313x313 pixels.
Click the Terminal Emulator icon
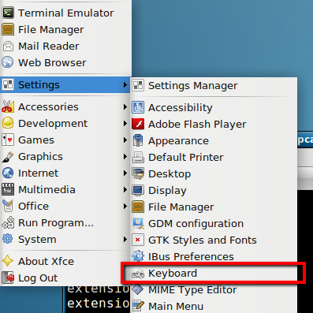pyautogui.click(x=8, y=13)
